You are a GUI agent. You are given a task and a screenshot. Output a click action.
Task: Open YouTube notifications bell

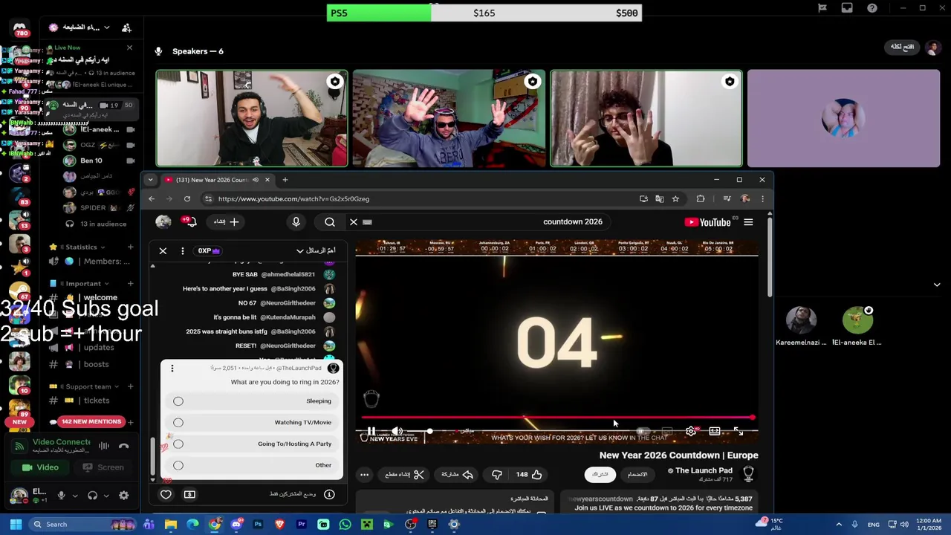point(191,221)
